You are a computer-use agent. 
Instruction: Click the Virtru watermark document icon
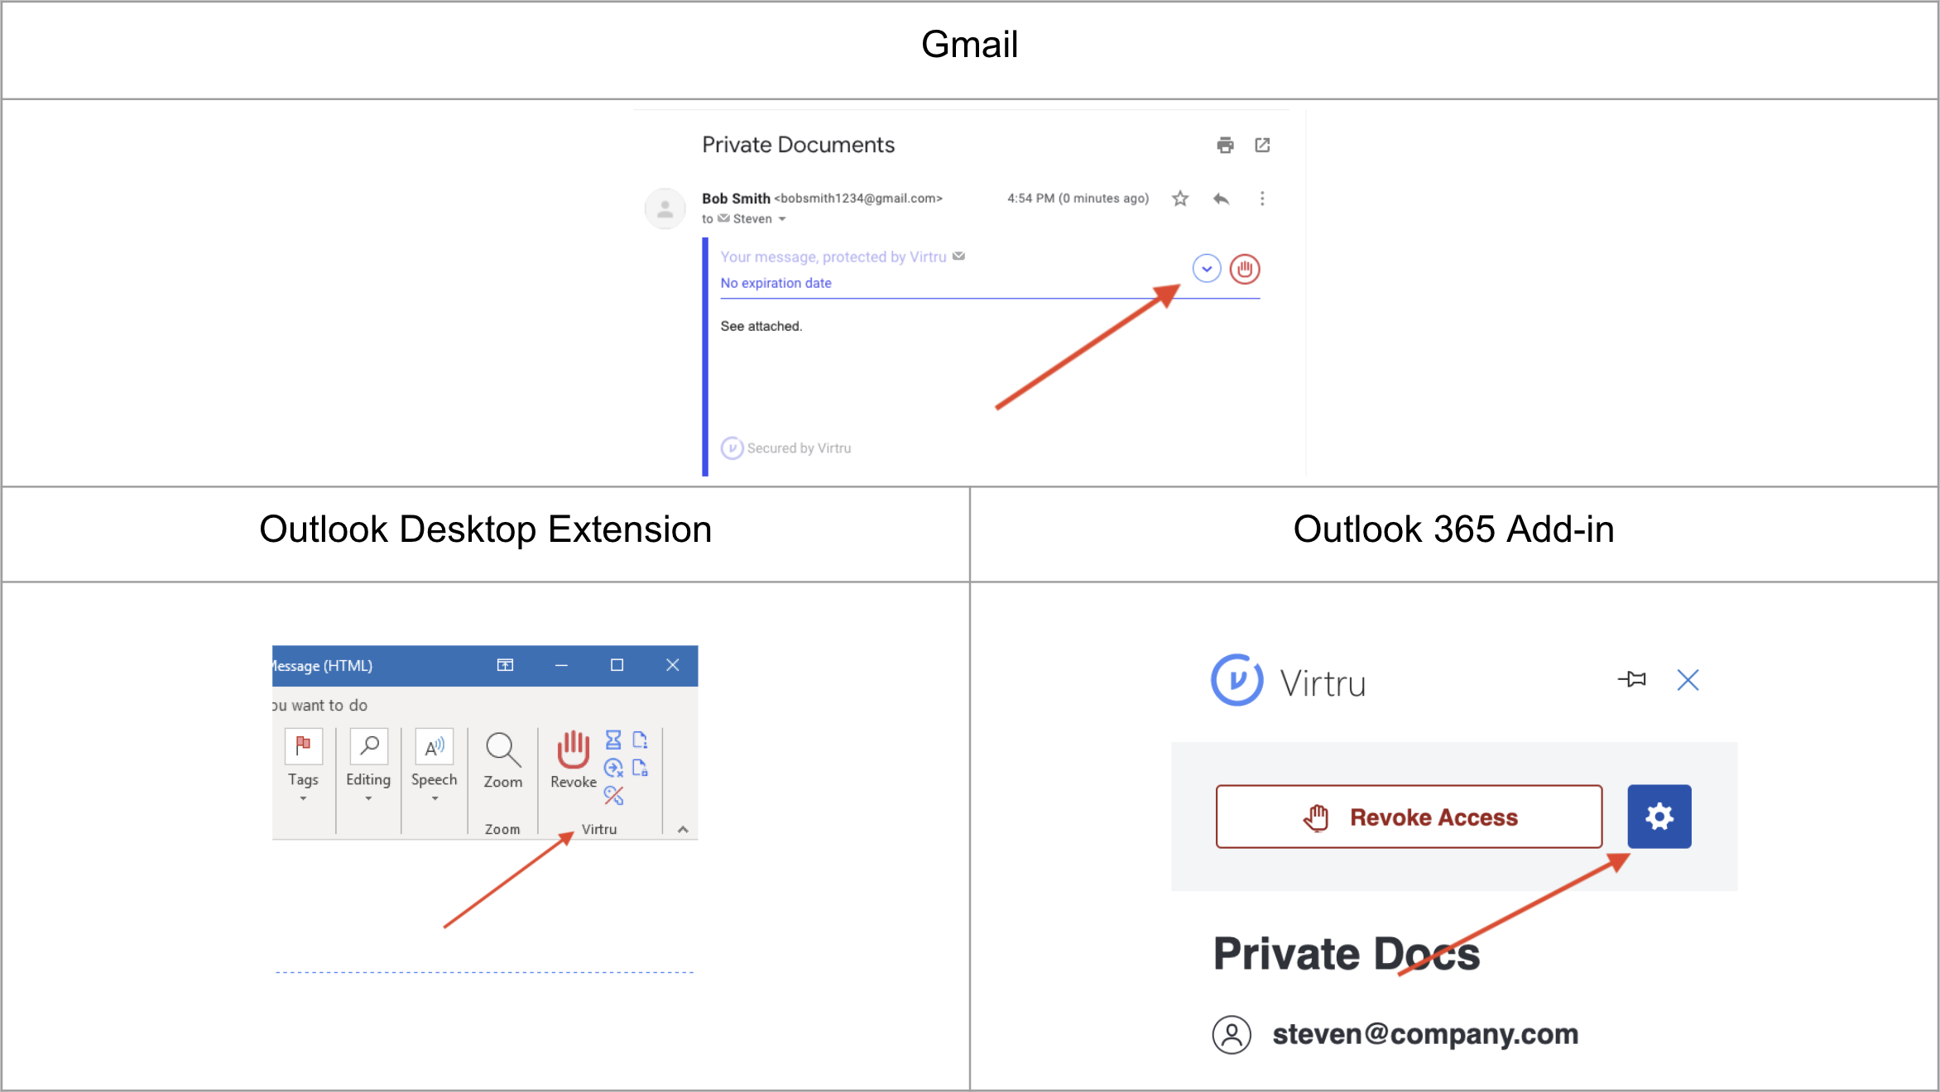[x=640, y=740]
